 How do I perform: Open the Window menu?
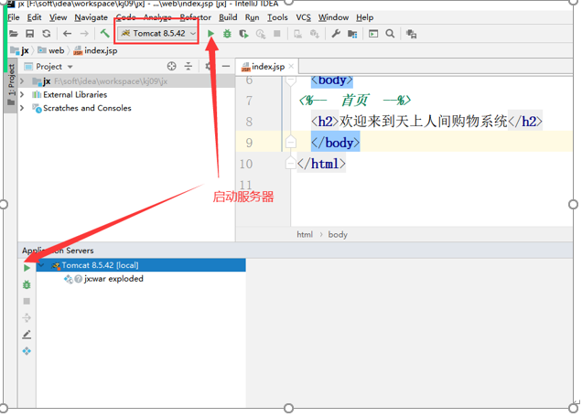coord(333,17)
